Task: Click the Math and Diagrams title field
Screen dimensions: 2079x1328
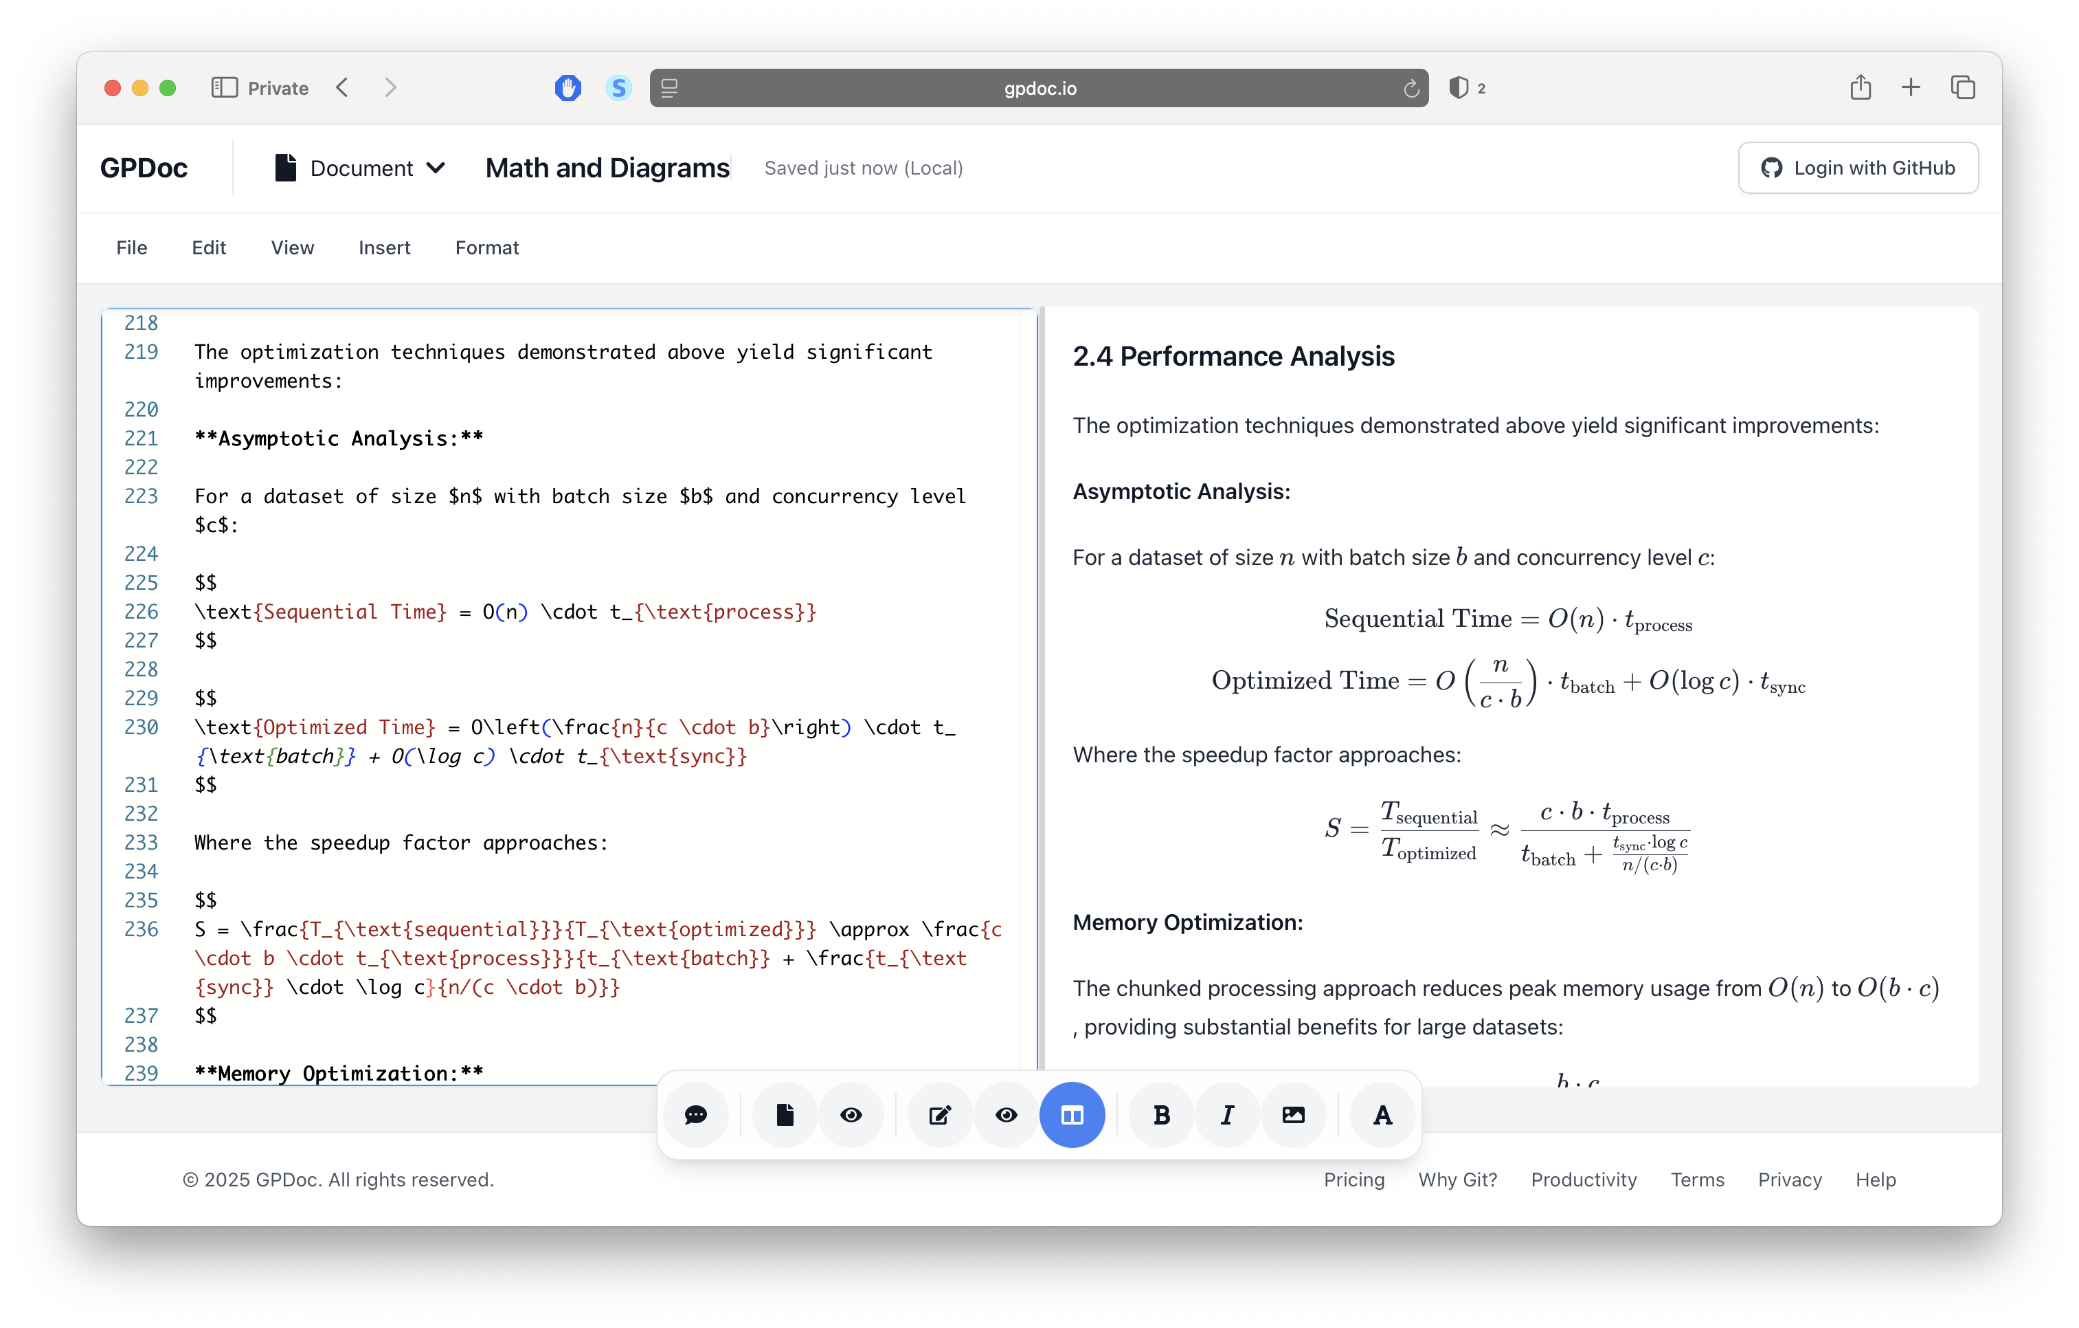Action: (607, 168)
